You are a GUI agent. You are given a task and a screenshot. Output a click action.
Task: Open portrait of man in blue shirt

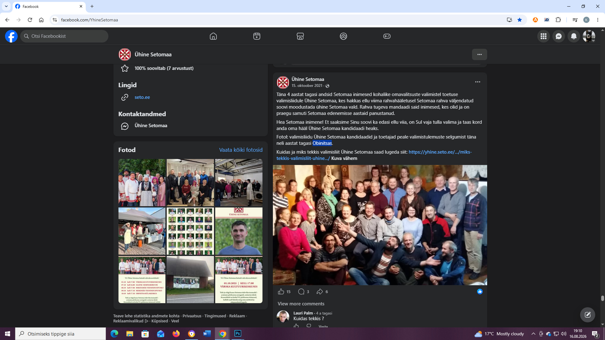pos(239,231)
